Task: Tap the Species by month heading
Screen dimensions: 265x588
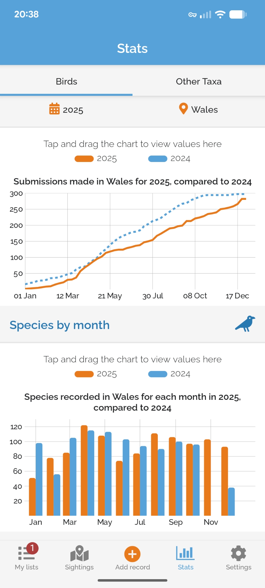Action: tap(59, 325)
